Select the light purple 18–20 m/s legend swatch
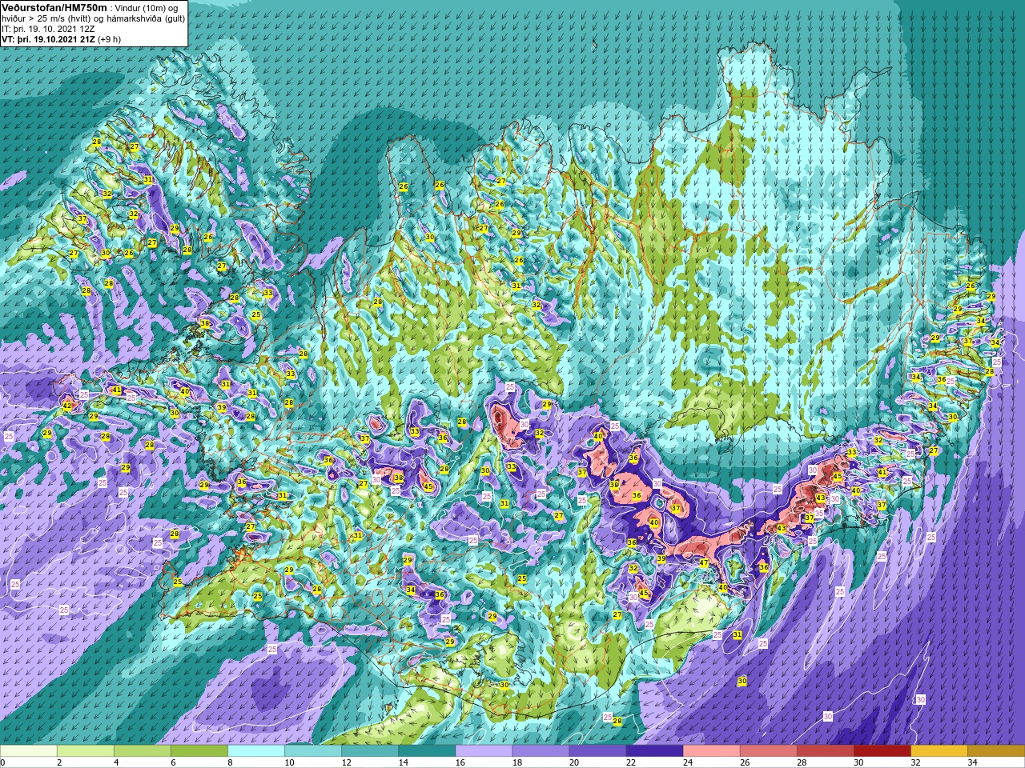This screenshot has height=768, width=1025. click(541, 751)
